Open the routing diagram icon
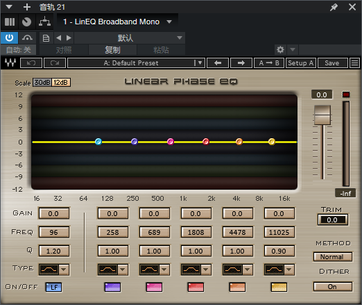 44,22
